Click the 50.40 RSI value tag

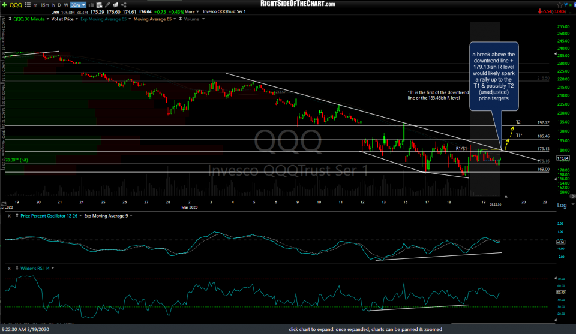561,293
